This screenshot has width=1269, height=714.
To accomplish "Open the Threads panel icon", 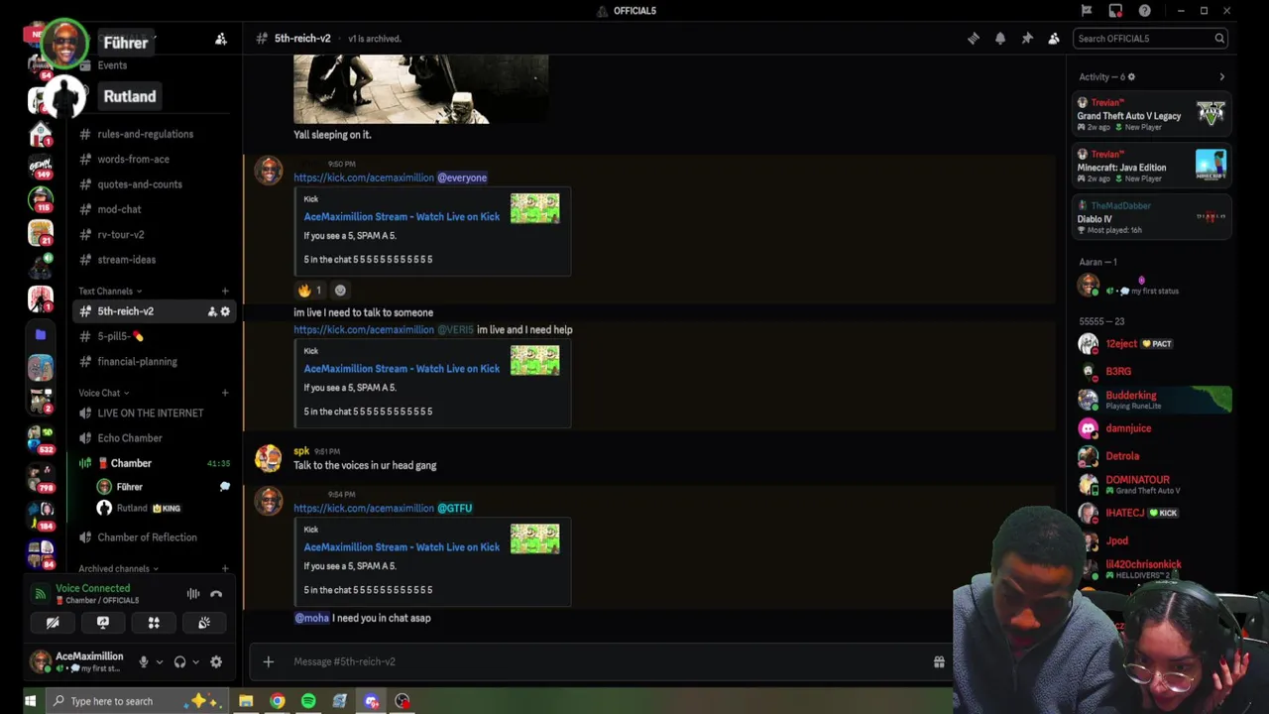I will click(x=974, y=39).
